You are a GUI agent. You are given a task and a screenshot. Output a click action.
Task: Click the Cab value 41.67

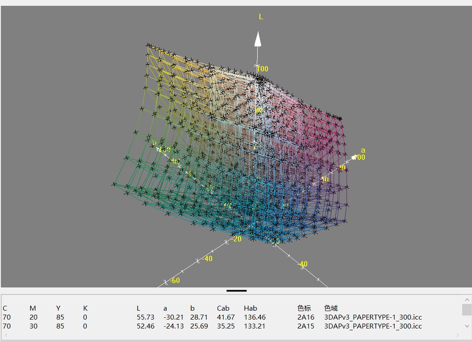226,317
